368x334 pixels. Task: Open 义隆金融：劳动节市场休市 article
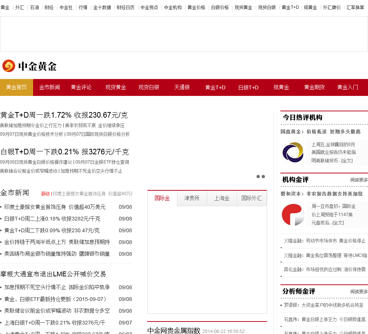coord(325,241)
